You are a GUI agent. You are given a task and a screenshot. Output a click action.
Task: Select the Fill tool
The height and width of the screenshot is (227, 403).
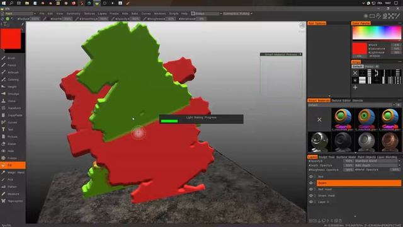(13, 165)
